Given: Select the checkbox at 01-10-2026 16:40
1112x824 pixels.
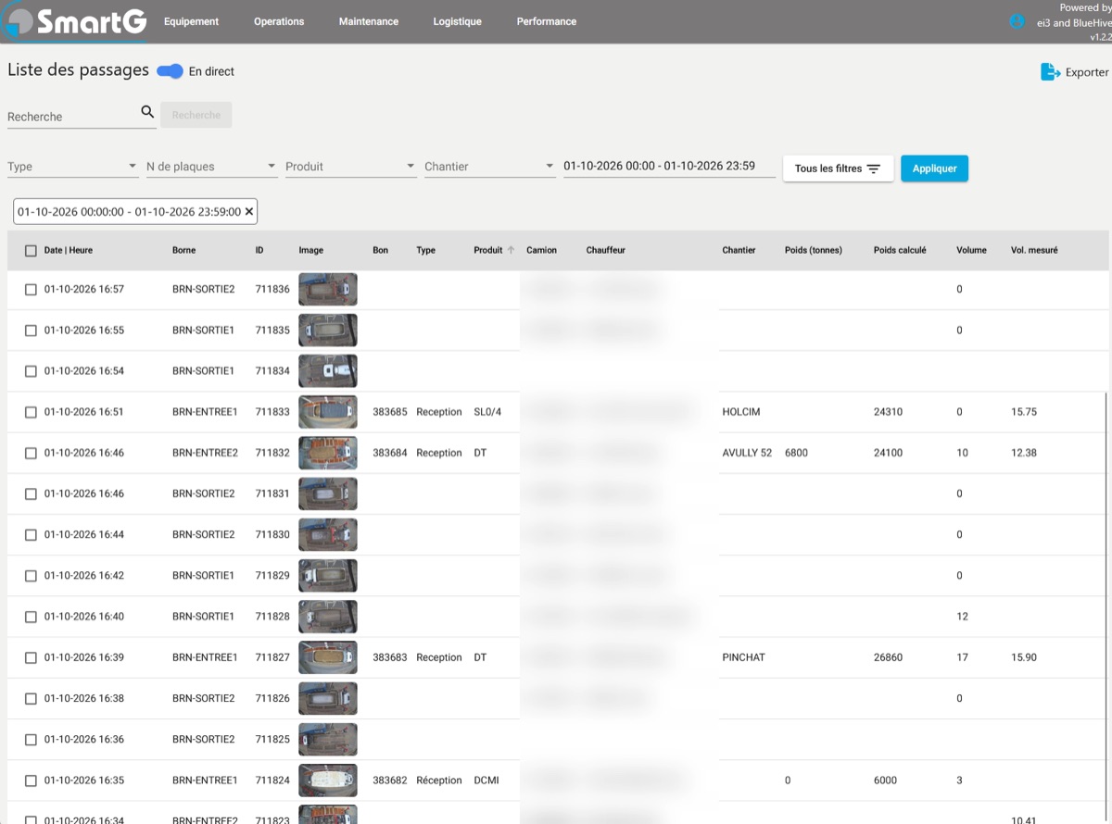Looking at the screenshot, I should pos(31,617).
